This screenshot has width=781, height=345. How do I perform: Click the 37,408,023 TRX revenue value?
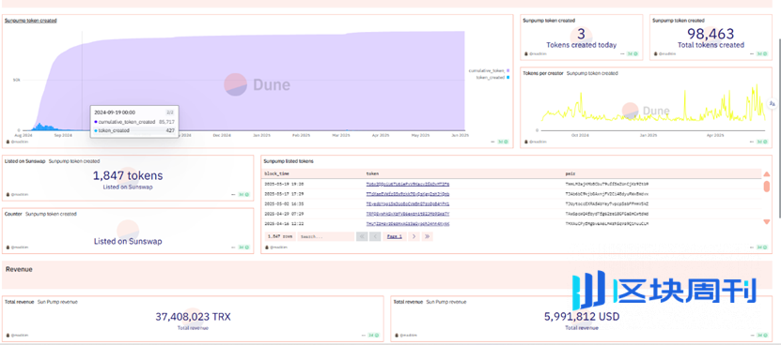[194, 317]
